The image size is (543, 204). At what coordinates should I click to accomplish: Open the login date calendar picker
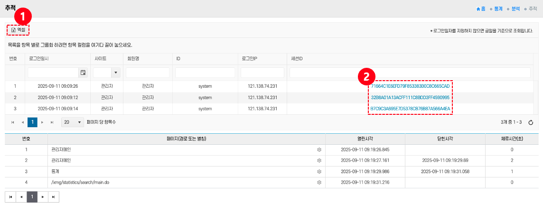tap(83, 73)
